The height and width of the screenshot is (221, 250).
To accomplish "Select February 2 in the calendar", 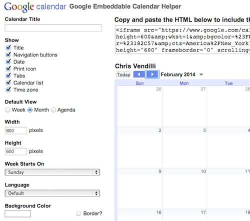I will coord(160,130).
